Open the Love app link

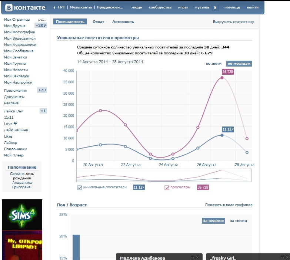pos(10,124)
